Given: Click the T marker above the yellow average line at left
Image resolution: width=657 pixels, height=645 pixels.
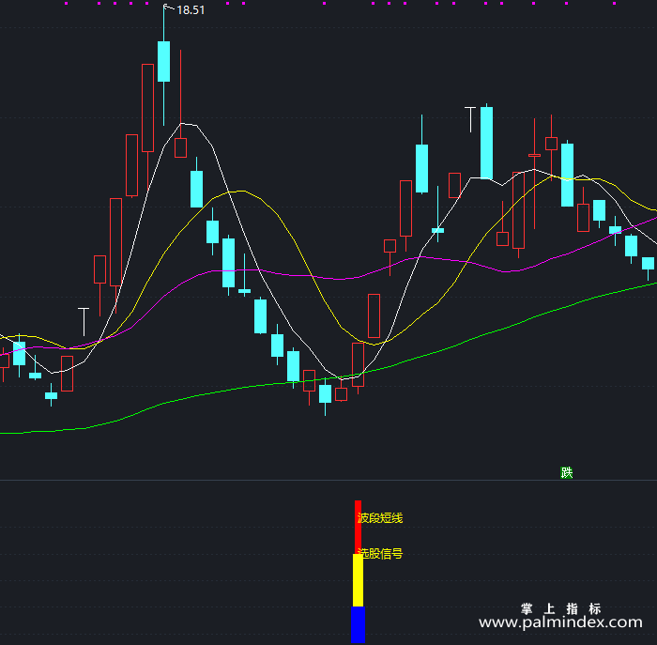Looking at the screenshot, I should coord(84,322).
